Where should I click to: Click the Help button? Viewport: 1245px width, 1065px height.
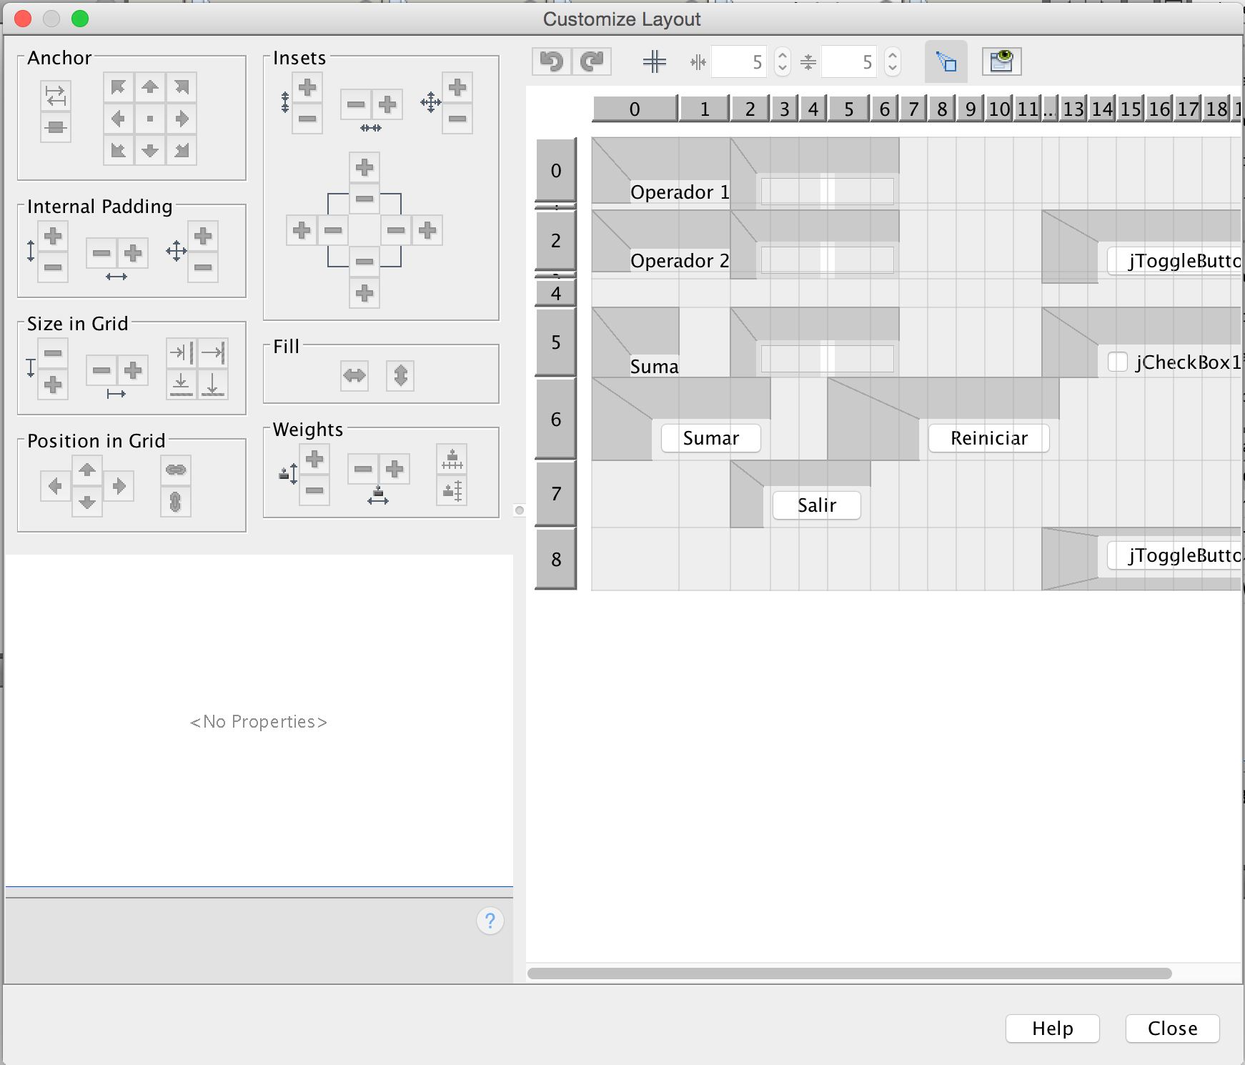point(1052,1029)
